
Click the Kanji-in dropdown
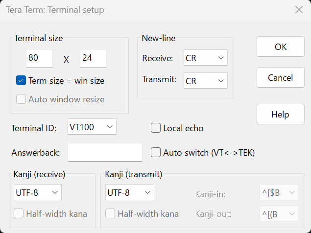coord(278,193)
